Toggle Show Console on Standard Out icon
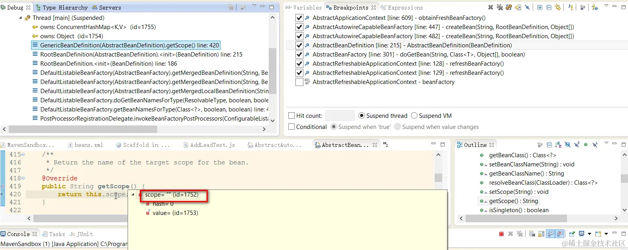 (x=551, y=234)
